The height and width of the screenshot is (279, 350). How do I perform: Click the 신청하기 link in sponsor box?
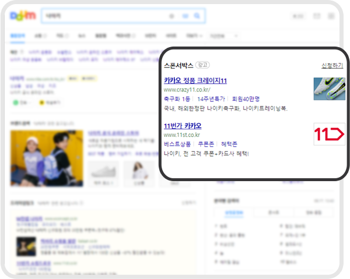(332, 65)
